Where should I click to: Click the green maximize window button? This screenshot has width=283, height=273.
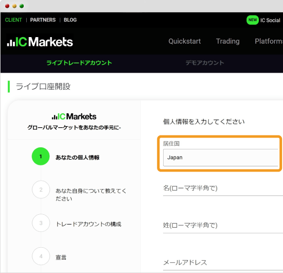(22, 6)
